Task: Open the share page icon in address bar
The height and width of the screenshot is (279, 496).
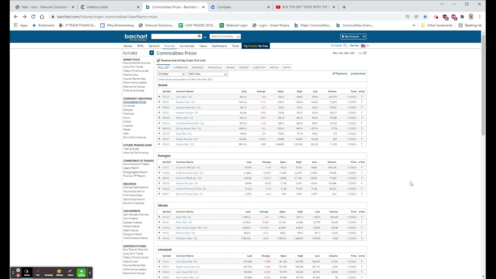Action: [416, 17]
